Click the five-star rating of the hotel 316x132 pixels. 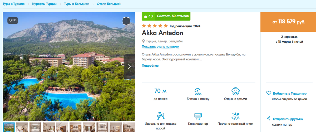coord(155,26)
